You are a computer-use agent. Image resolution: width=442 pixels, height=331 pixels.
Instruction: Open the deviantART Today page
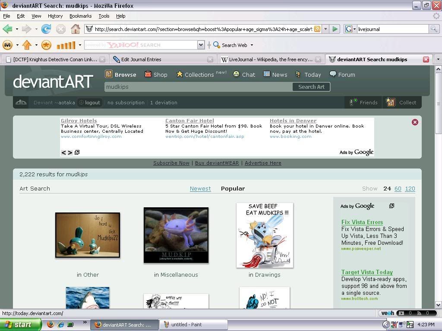(308, 74)
